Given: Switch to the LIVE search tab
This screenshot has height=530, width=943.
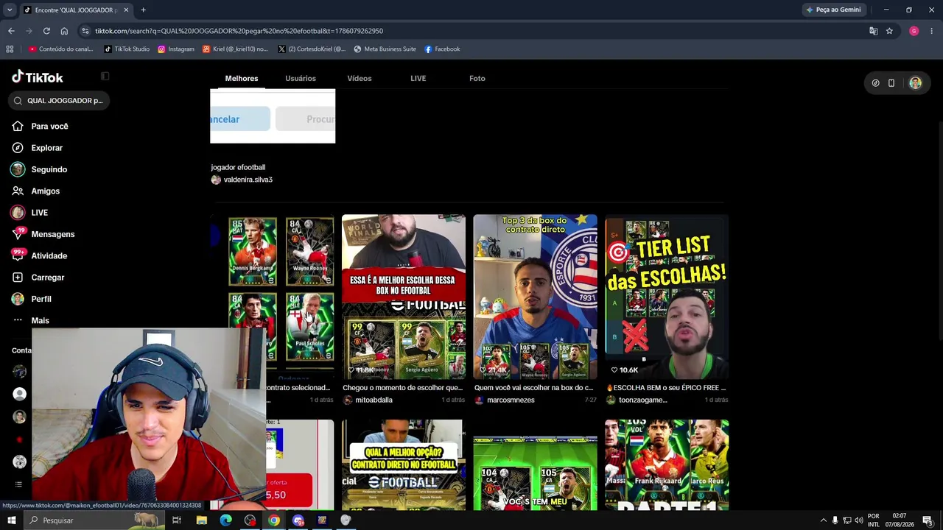Looking at the screenshot, I should pos(418,78).
